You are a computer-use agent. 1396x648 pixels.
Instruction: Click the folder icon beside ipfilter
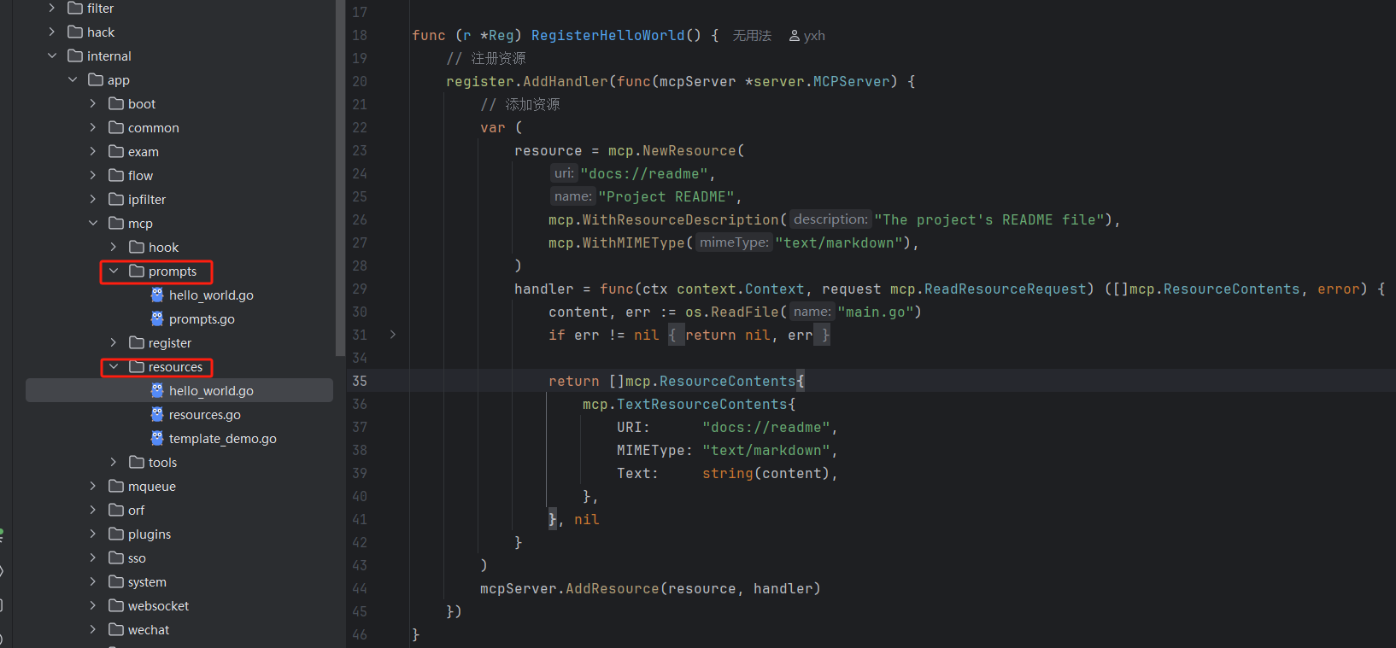tap(116, 199)
